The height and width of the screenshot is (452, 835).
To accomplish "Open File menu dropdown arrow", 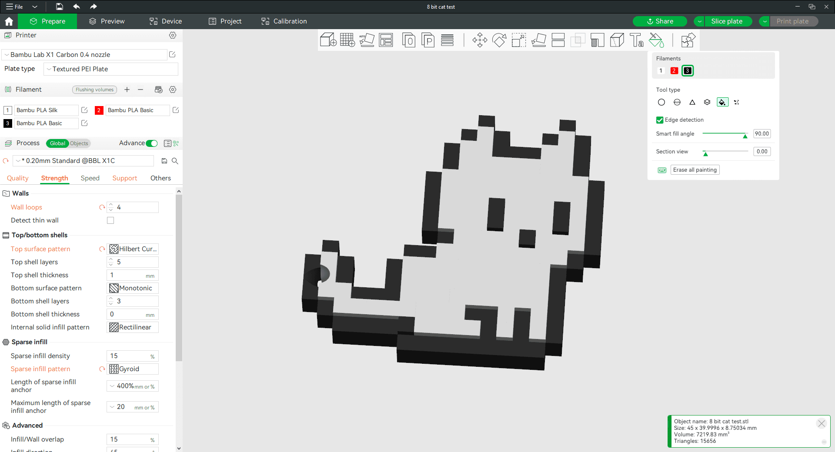I will pos(35,7).
